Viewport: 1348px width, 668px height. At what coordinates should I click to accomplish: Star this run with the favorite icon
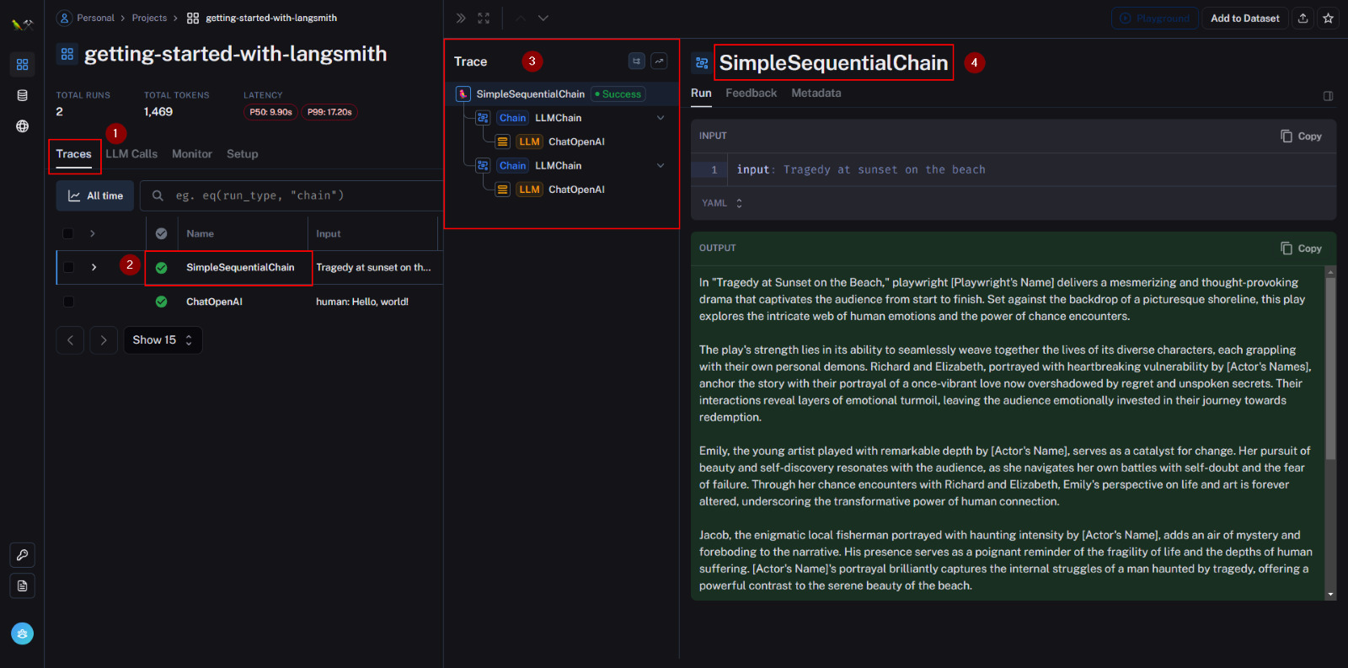click(1328, 18)
